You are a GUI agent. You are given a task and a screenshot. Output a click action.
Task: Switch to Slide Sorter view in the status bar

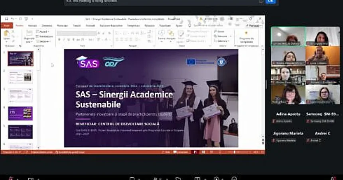203,152
